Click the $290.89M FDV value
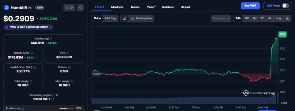The height and width of the screenshot is (111, 295). pos(64,57)
